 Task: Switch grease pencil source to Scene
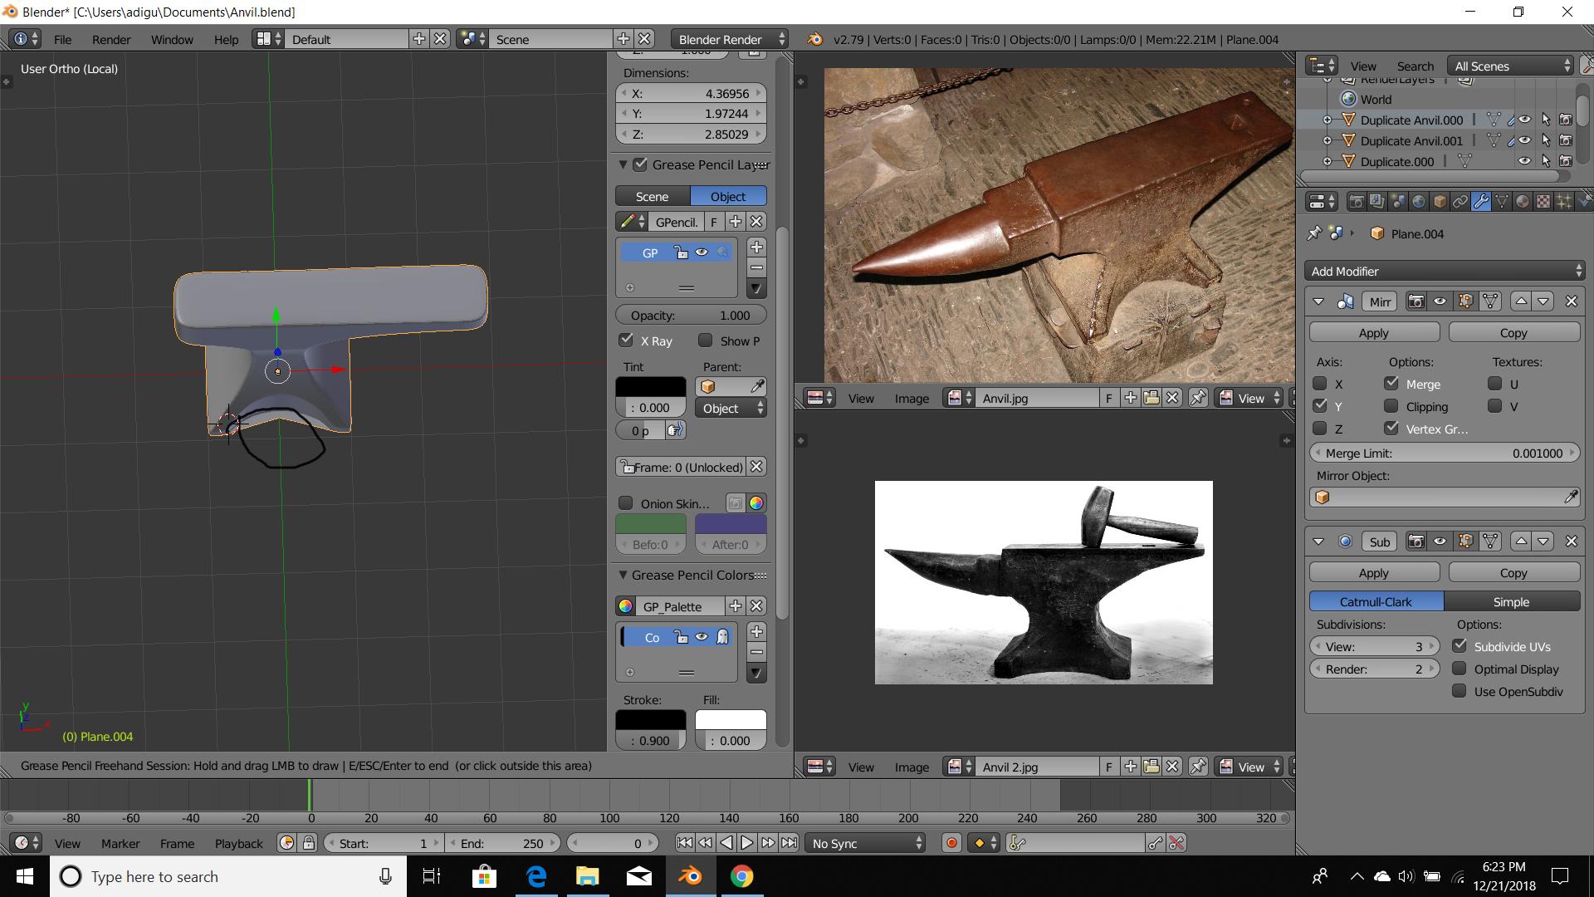[x=653, y=196]
